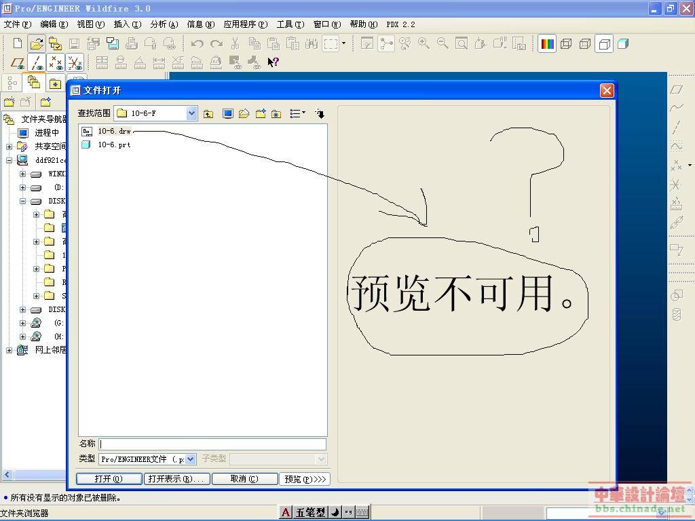Open the 编辑(E) menu
Image resolution: width=695 pixels, height=521 pixels.
pyautogui.click(x=54, y=24)
